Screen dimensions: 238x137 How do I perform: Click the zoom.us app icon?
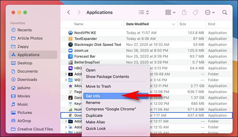pos(70,51)
